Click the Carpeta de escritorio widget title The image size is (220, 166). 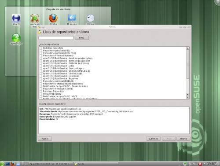[58, 9]
